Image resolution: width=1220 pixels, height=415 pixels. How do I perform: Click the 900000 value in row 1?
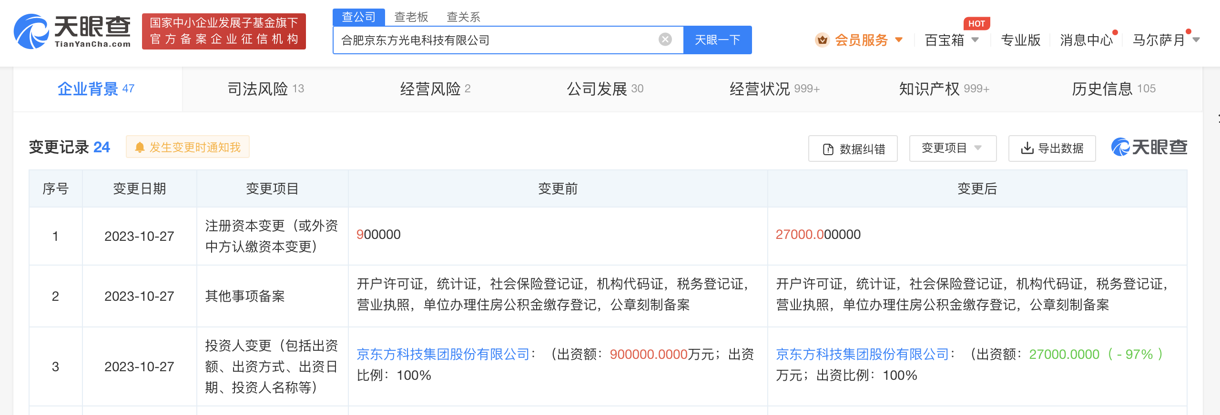point(378,235)
